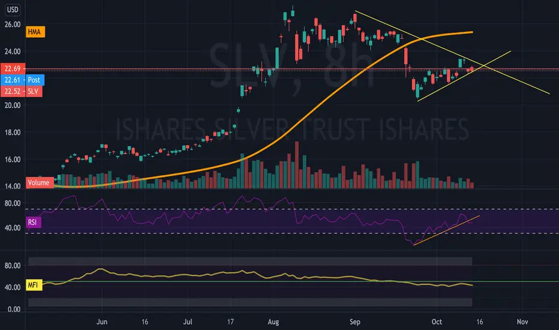This screenshot has height=330, width=559.
Task: Click the blue 22.61 Post price label
Action: click(x=22, y=80)
